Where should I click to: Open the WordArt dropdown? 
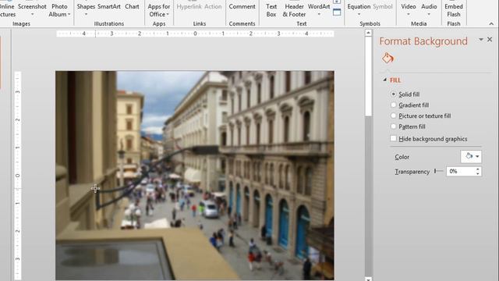click(x=319, y=10)
